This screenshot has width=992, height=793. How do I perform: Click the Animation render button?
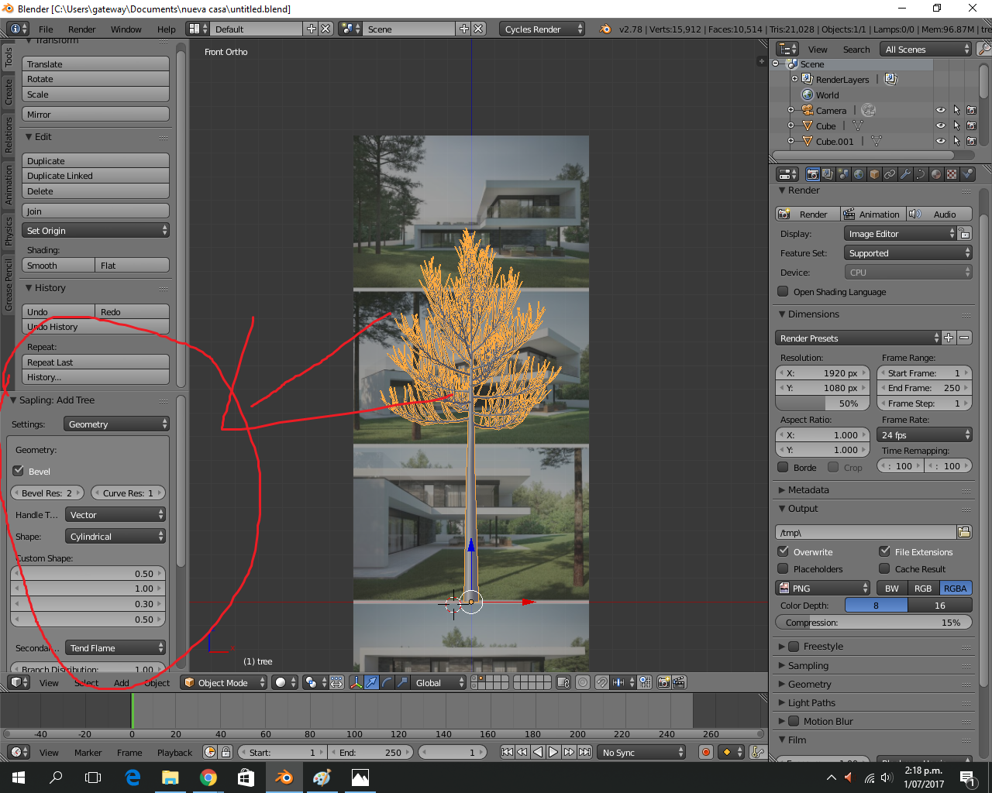872,214
